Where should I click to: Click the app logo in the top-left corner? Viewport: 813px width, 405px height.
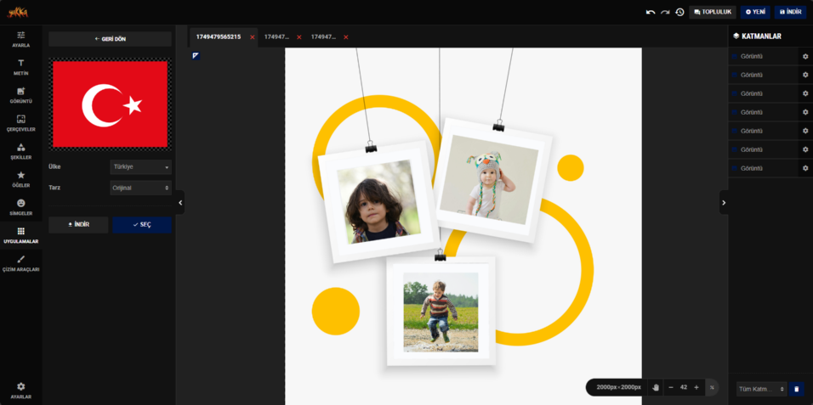point(18,13)
